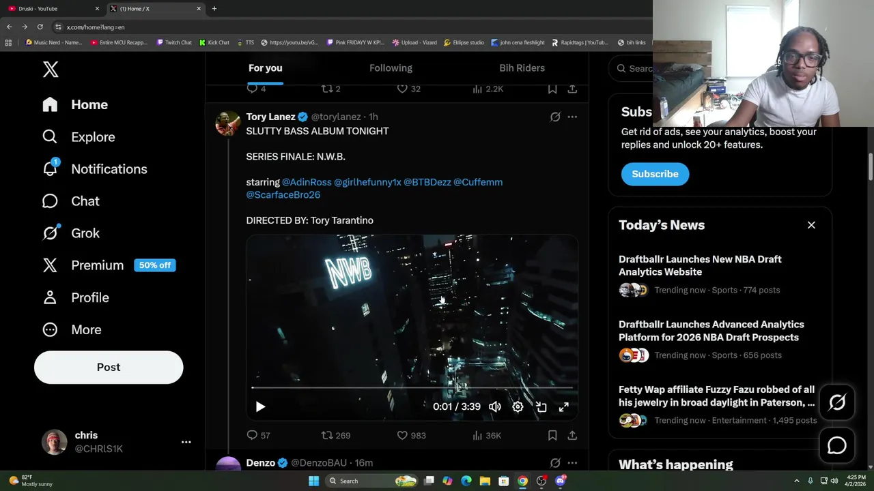Open Notifications from the sidebar
Screen dimensions: 874x491
(x=95, y=169)
